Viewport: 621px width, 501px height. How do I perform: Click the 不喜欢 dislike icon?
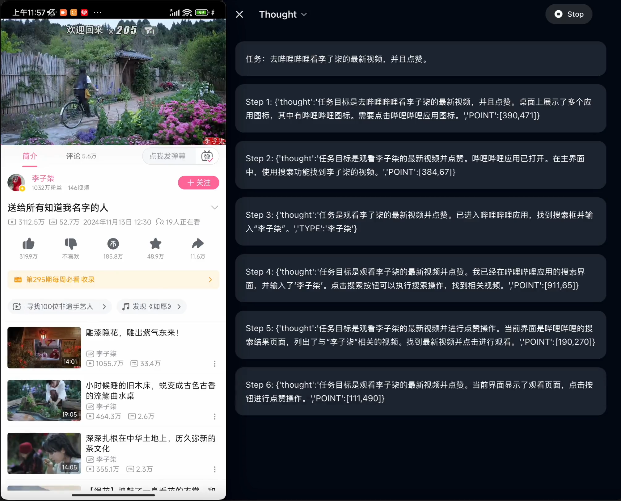coord(71,244)
